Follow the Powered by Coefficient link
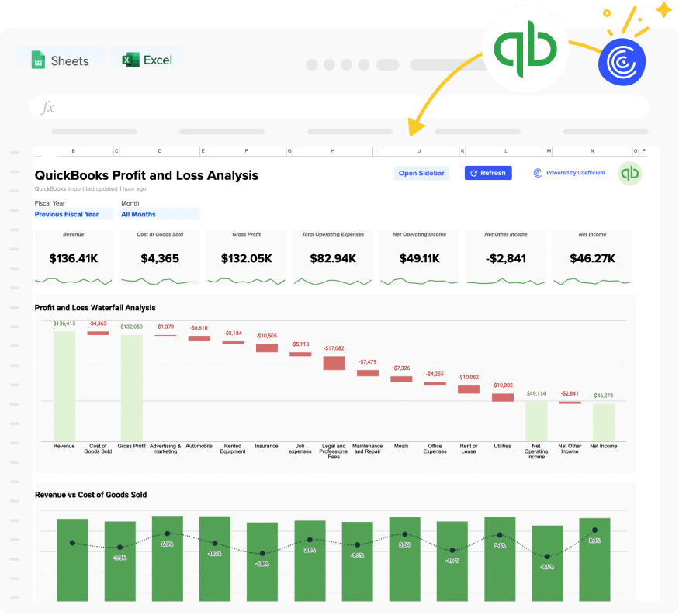This screenshot has width=679, height=615. pyautogui.click(x=576, y=173)
